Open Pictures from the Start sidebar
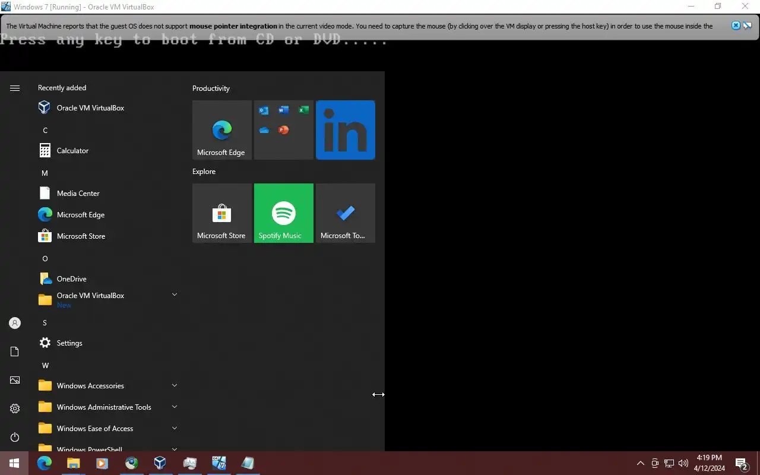The width and height of the screenshot is (760, 475). (15, 380)
